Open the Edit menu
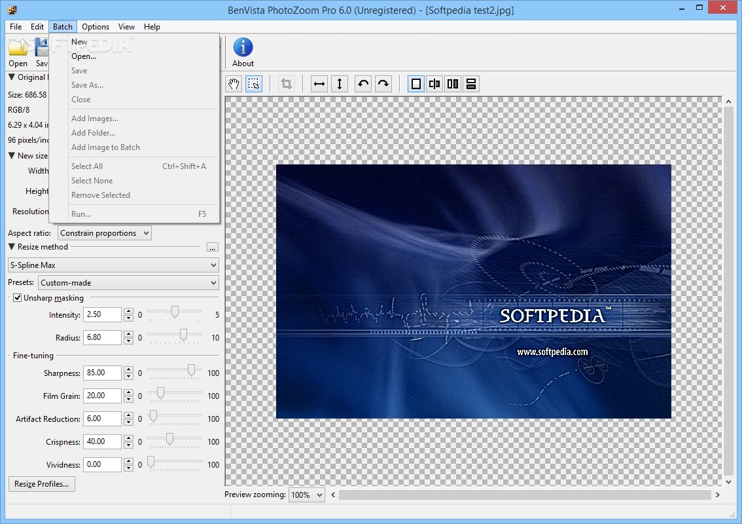This screenshot has height=524, width=742. pyautogui.click(x=37, y=27)
